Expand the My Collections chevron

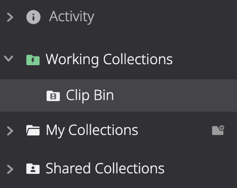pyautogui.click(x=10, y=131)
